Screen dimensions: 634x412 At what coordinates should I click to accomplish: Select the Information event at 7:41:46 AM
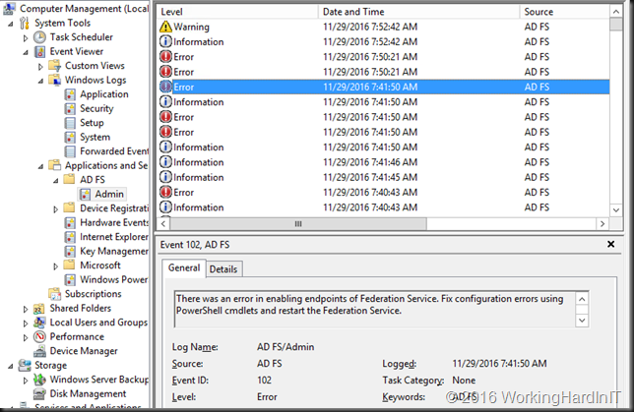383,162
